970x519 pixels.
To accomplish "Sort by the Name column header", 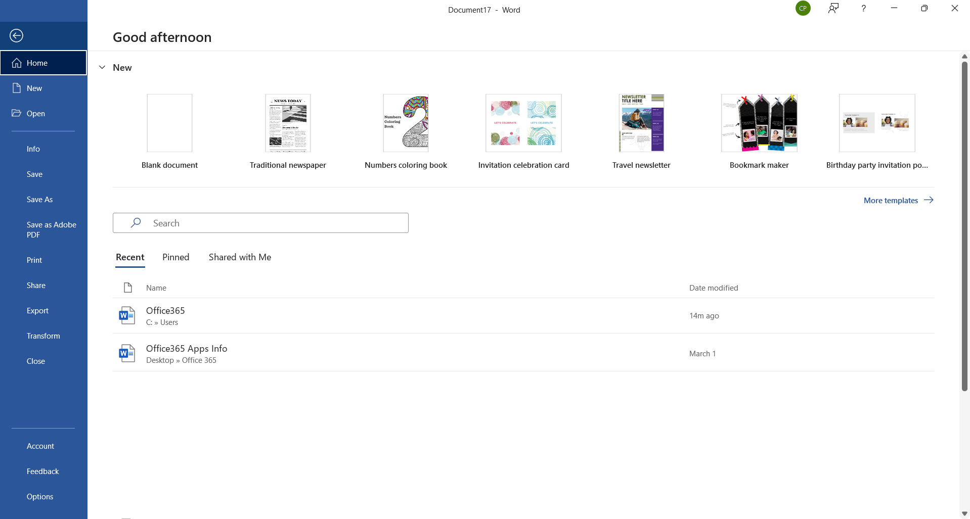I will [156, 288].
